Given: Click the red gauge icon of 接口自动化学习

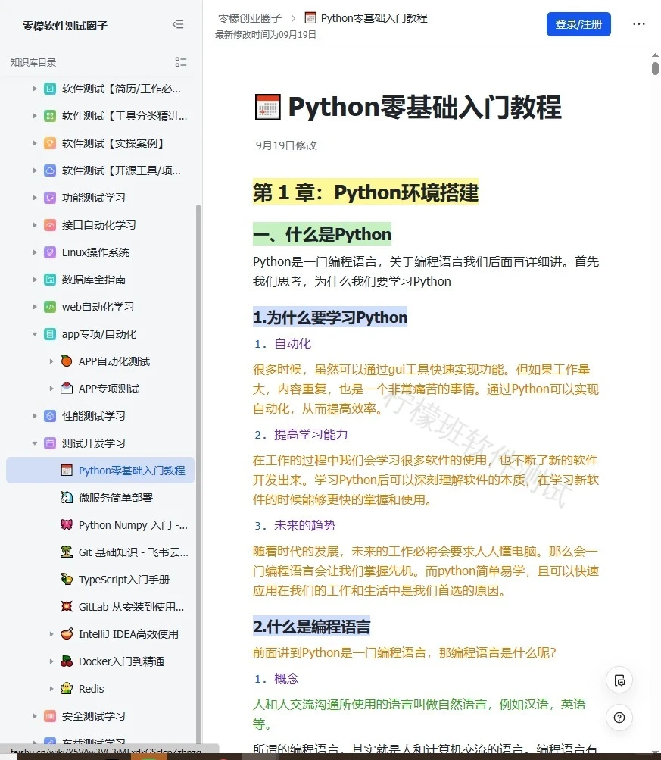Looking at the screenshot, I should coord(50,225).
